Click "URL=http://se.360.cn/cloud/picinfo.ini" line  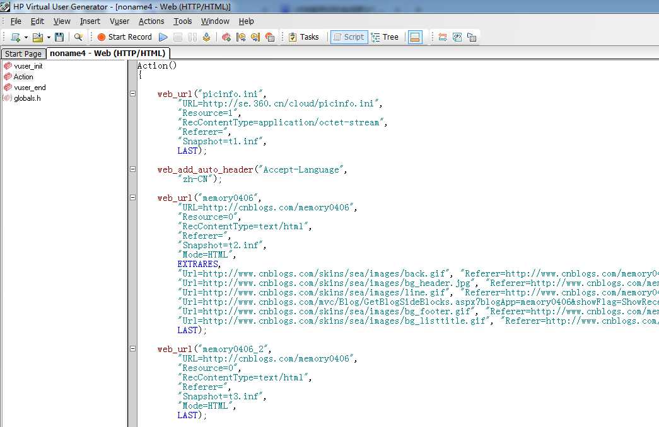click(x=280, y=104)
